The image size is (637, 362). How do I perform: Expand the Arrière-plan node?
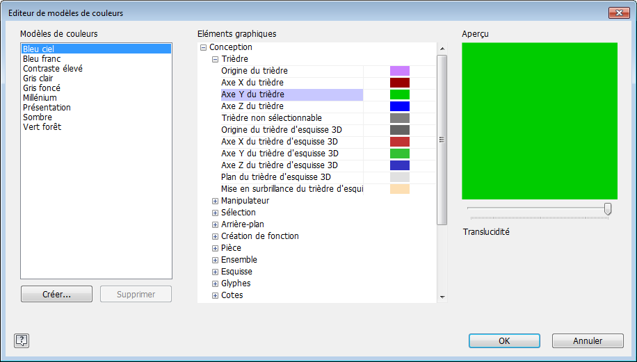216,224
